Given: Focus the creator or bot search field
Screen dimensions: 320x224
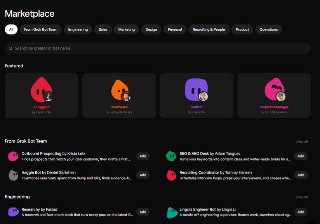Looking at the screenshot, I should 158,49.
